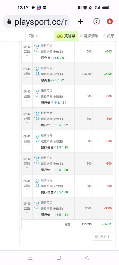
Task: Expand chevron in 獨行俠 主 -13.5, 1.92 row
Action: pyautogui.click(x=27, y=123)
